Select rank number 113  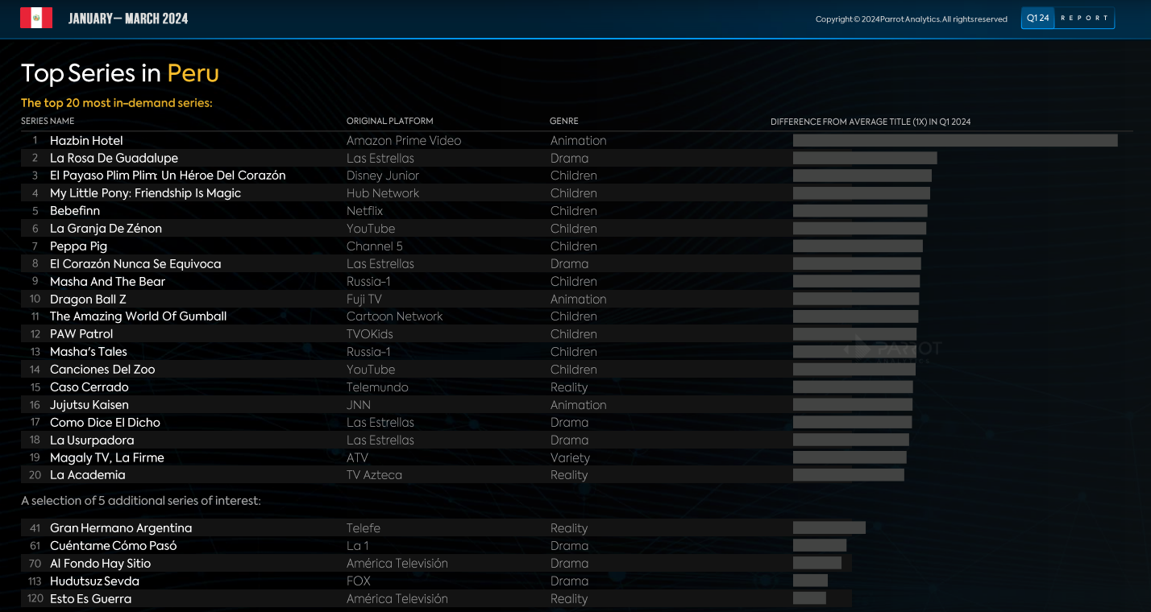click(34, 581)
